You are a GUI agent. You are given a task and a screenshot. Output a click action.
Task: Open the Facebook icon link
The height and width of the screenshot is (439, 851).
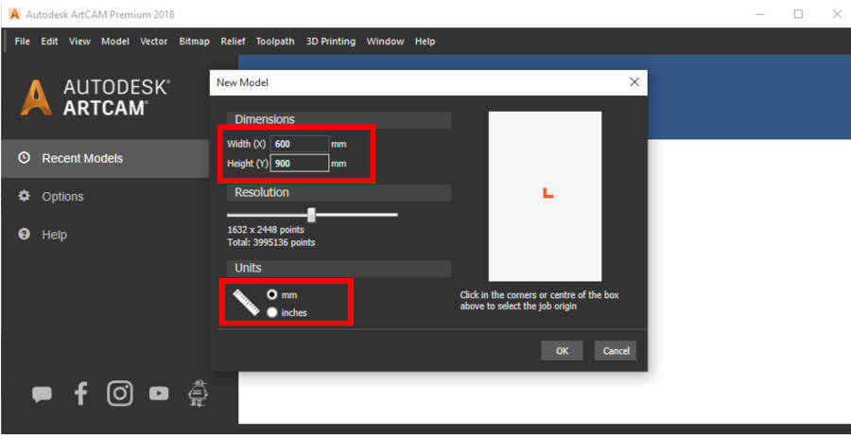click(x=81, y=394)
